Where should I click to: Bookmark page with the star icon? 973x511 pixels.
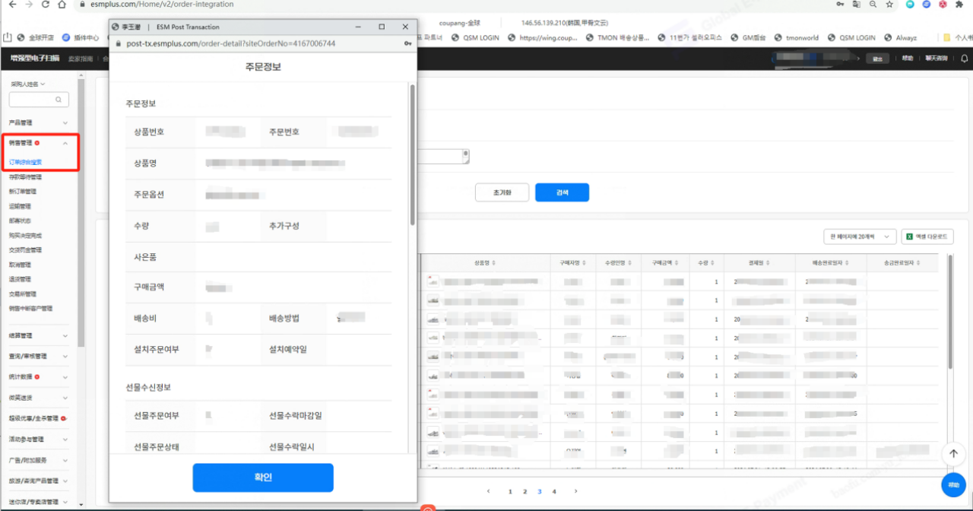coord(889,5)
